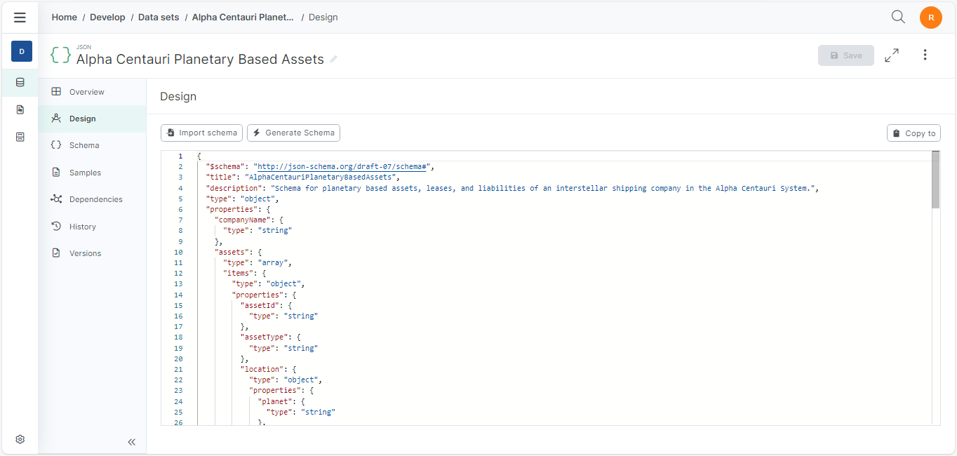This screenshot has width=957, height=456.
Task: Click "companyName" on line 7
Action: tap(242, 220)
